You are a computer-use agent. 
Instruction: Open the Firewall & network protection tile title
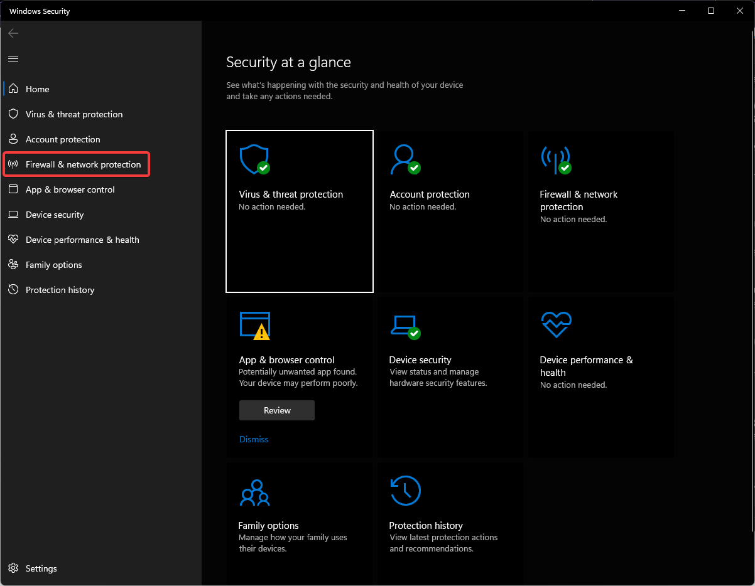pyautogui.click(x=579, y=201)
